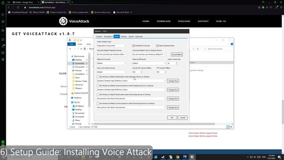
Task: Click Change Now for Multimedia Recording Device
Action: pyautogui.click(x=173, y=99)
